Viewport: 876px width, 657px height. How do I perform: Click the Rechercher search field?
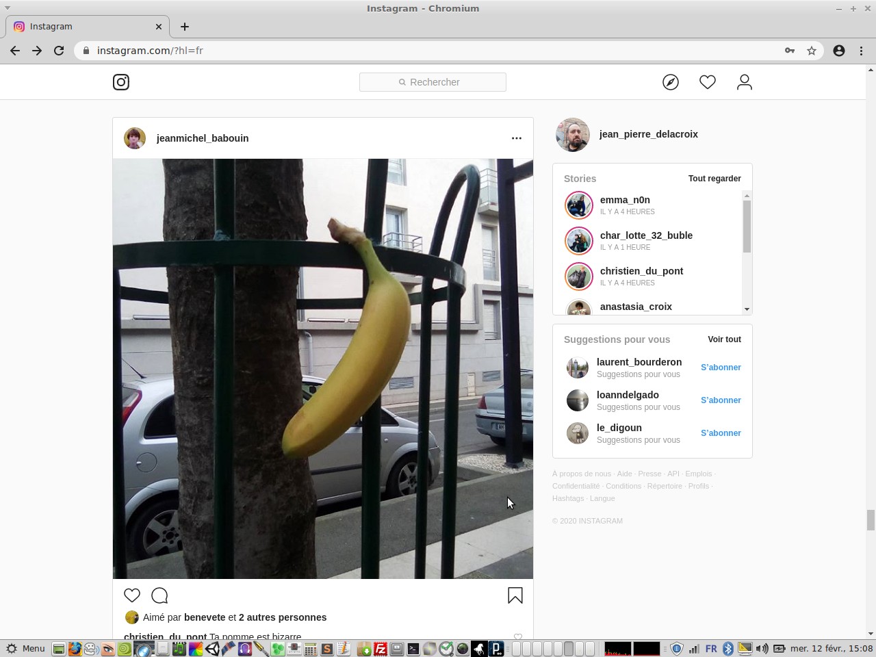pos(433,82)
